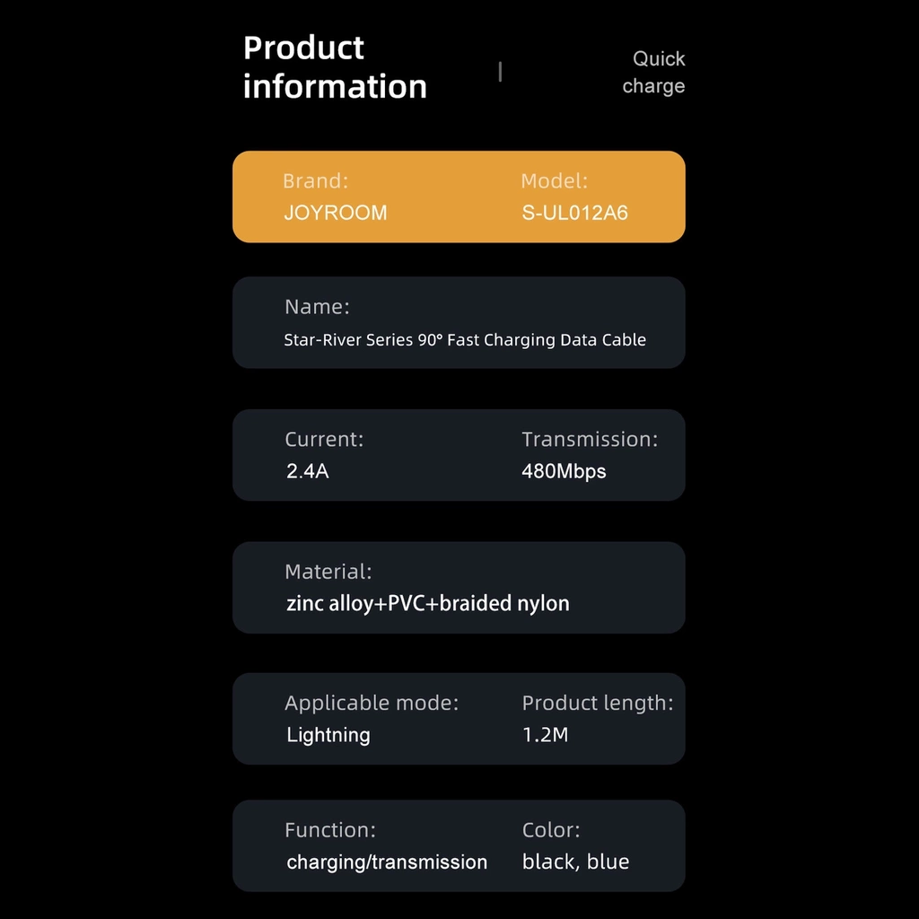
Task: Select the Name field label
Action: click(317, 307)
